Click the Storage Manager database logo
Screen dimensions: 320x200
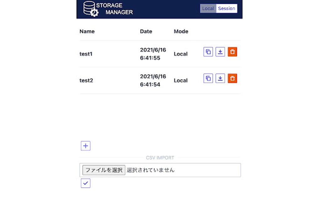91,9
